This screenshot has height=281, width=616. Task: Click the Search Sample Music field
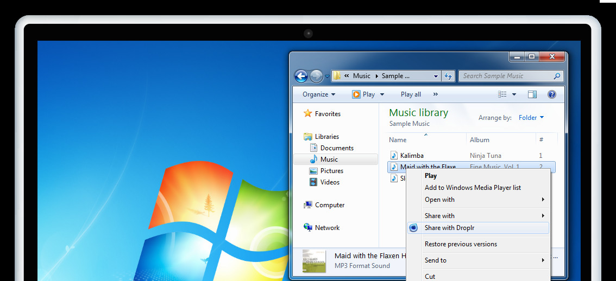[505, 76]
